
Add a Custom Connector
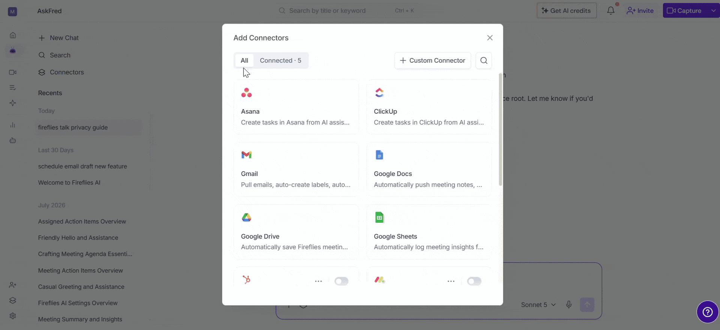(x=433, y=60)
